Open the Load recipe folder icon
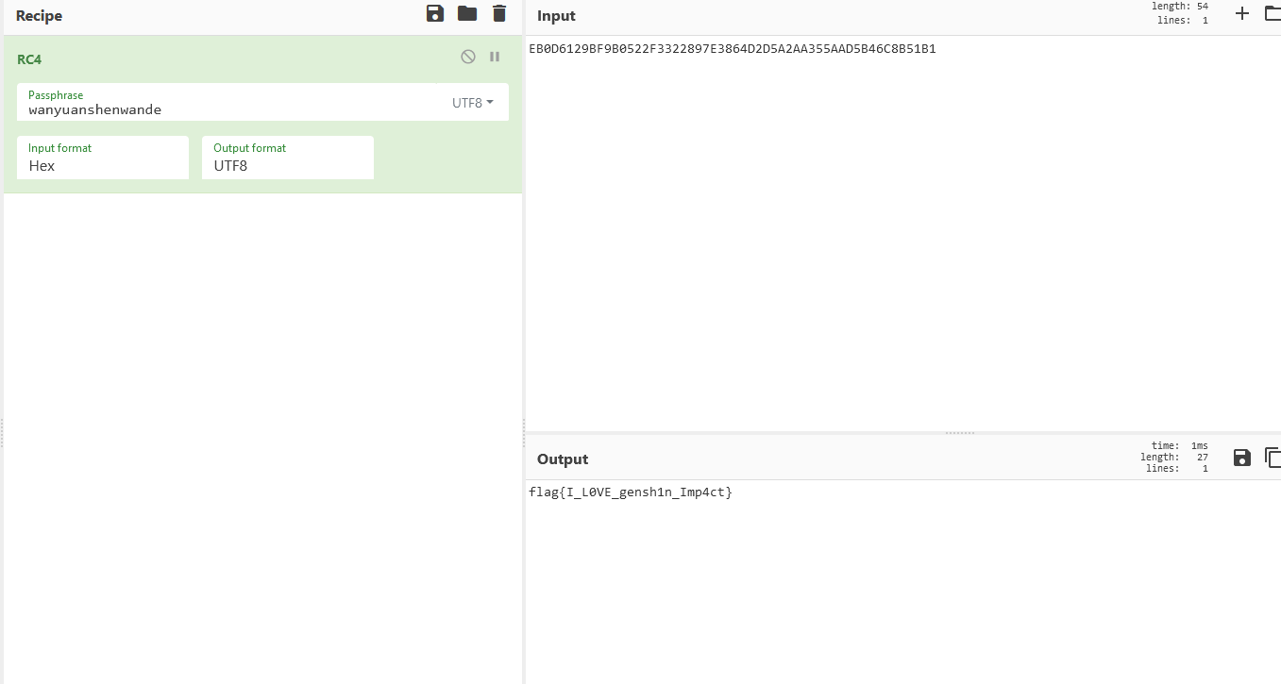The image size is (1281, 684). [467, 13]
